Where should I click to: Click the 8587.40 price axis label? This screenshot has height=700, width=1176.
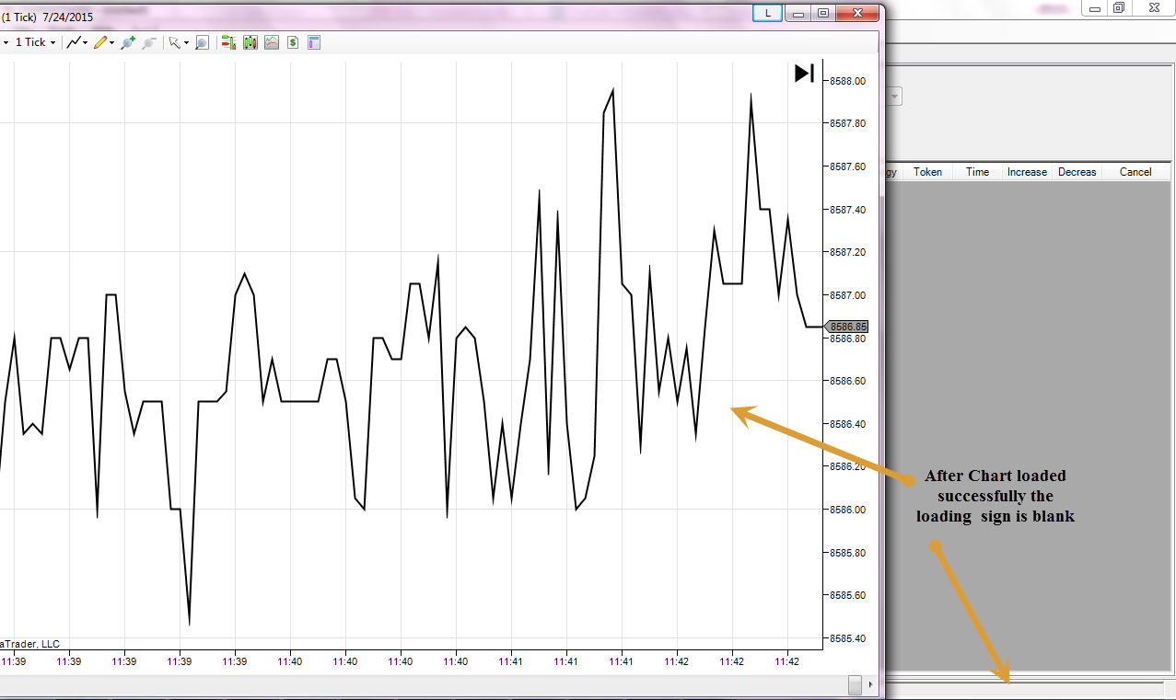click(847, 210)
